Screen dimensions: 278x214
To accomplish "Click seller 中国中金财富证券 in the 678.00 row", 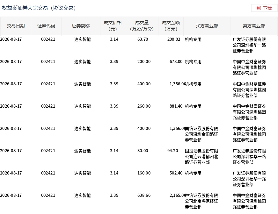I will coord(249,68).
